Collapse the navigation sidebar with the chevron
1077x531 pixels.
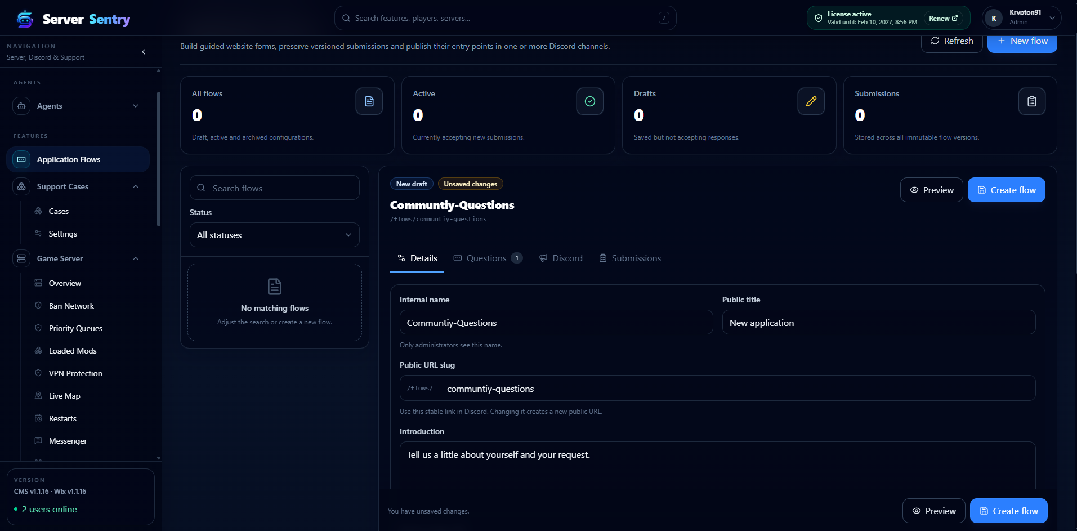point(144,52)
